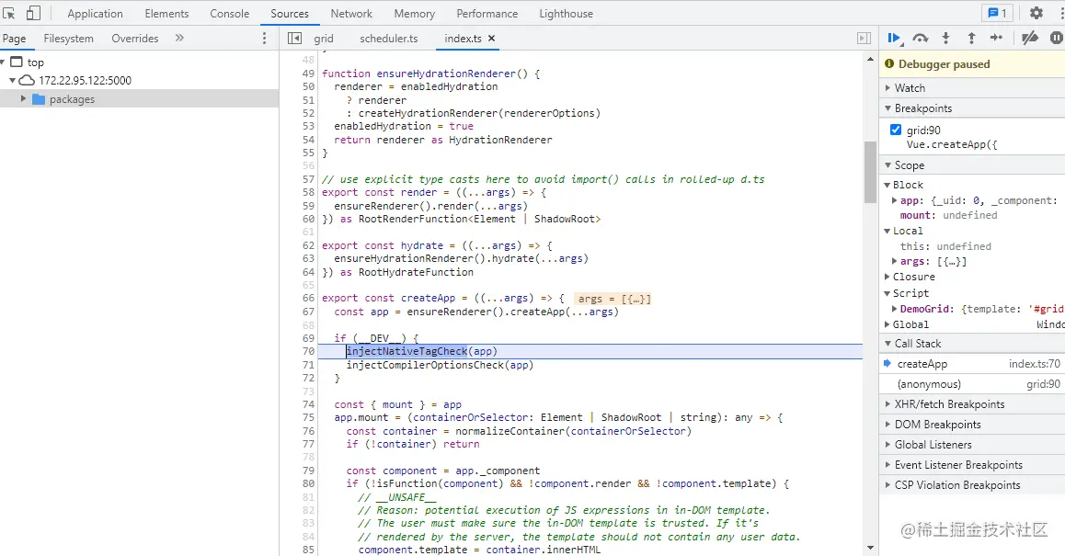This screenshot has width=1065, height=556.
Task: Expand the args variable in Local scope
Action: (x=895, y=261)
